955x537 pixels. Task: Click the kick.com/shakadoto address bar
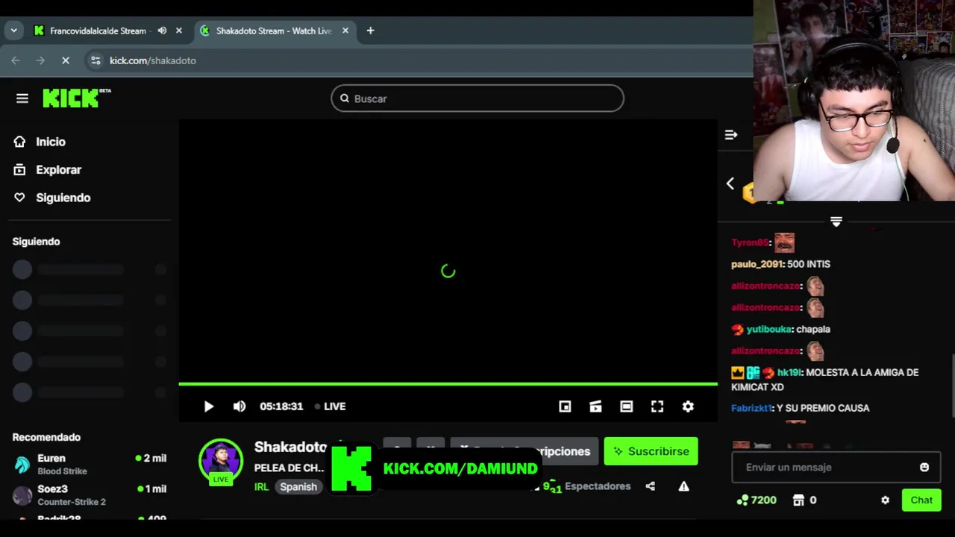pos(152,60)
